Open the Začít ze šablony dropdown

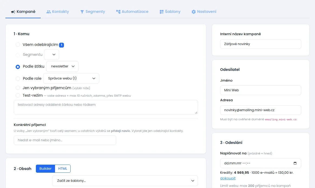click(x=125, y=181)
